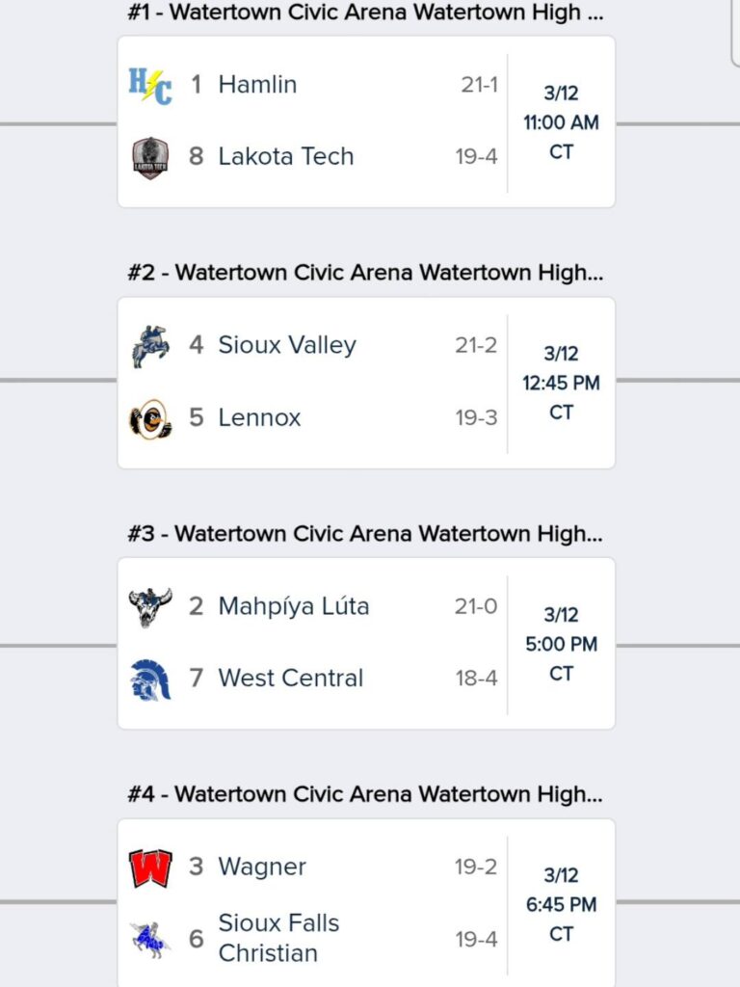740x987 pixels.
Task: Open the Lennox team page
Action: [x=259, y=418]
